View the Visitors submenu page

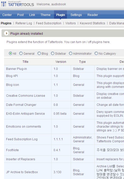point(70,23)
